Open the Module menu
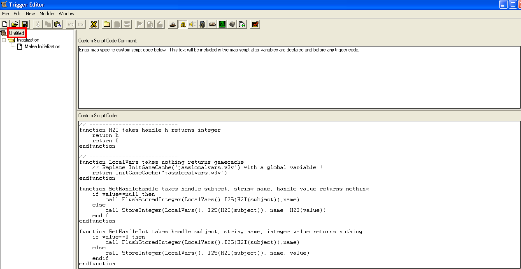521x269 pixels. point(47,14)
